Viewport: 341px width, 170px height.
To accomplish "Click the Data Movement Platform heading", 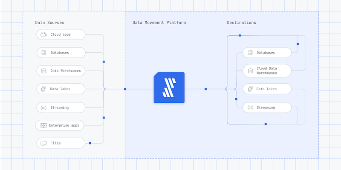I will pyautogui.click(x=159, y=23).
